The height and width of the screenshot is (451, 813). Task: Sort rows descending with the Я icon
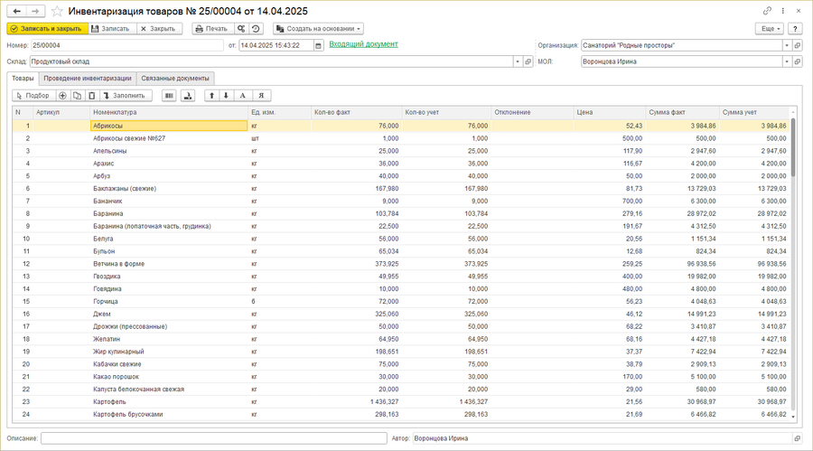point(261,95)
